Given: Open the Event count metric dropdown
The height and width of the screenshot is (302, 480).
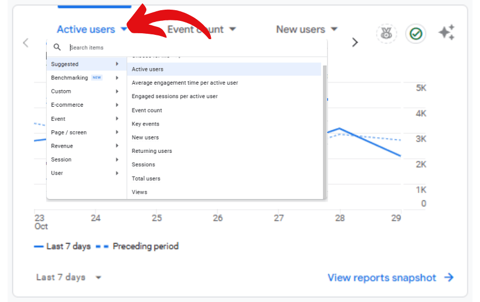Looking at the screenshot, I should [202, 30].
